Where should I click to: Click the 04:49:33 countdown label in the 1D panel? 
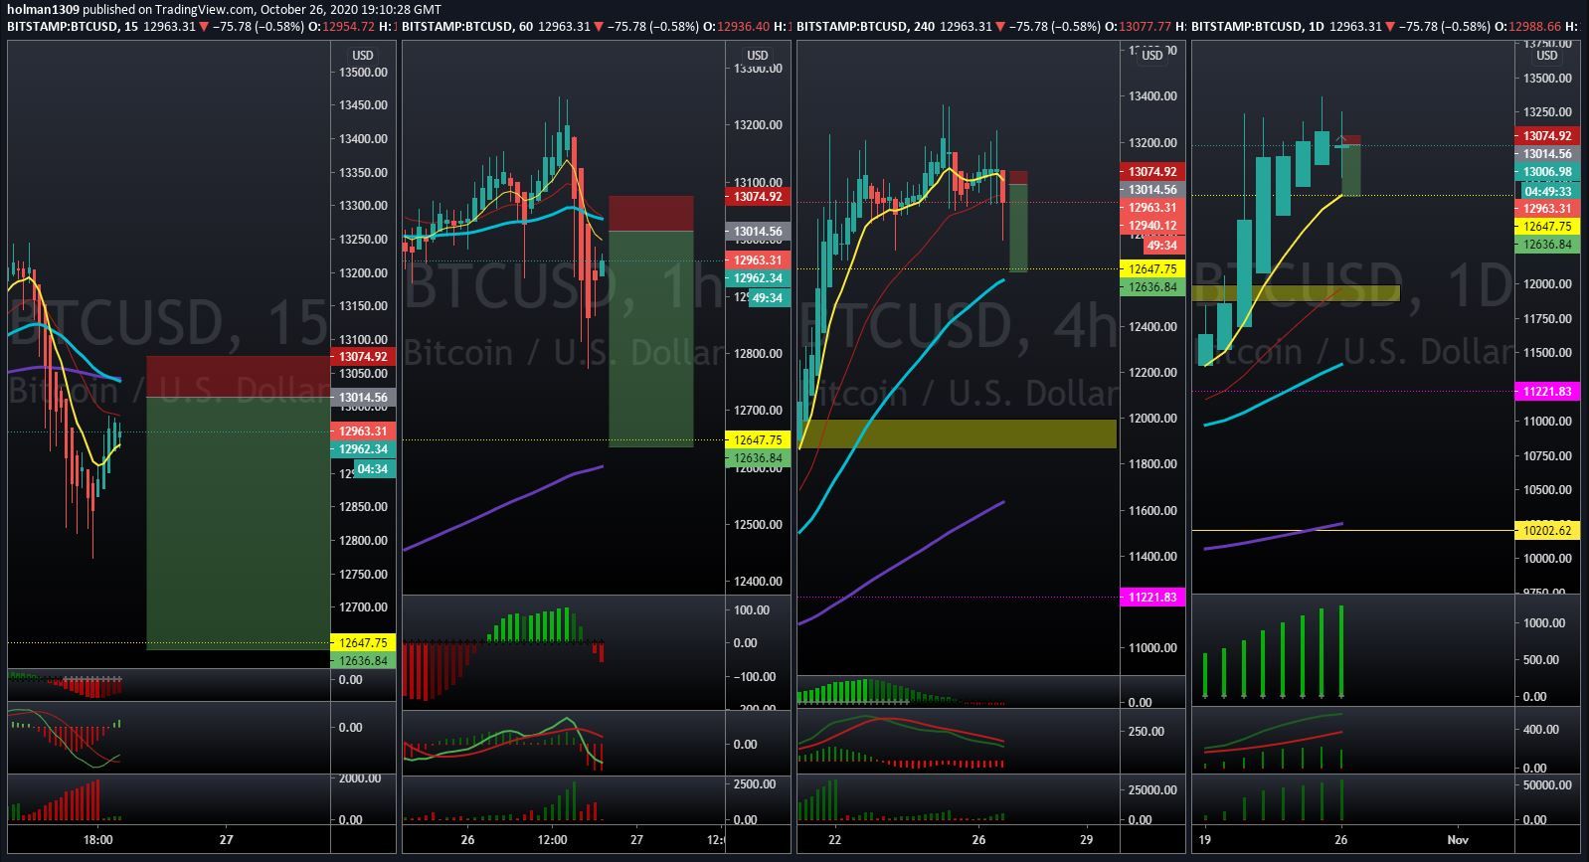click(1546, 191)
